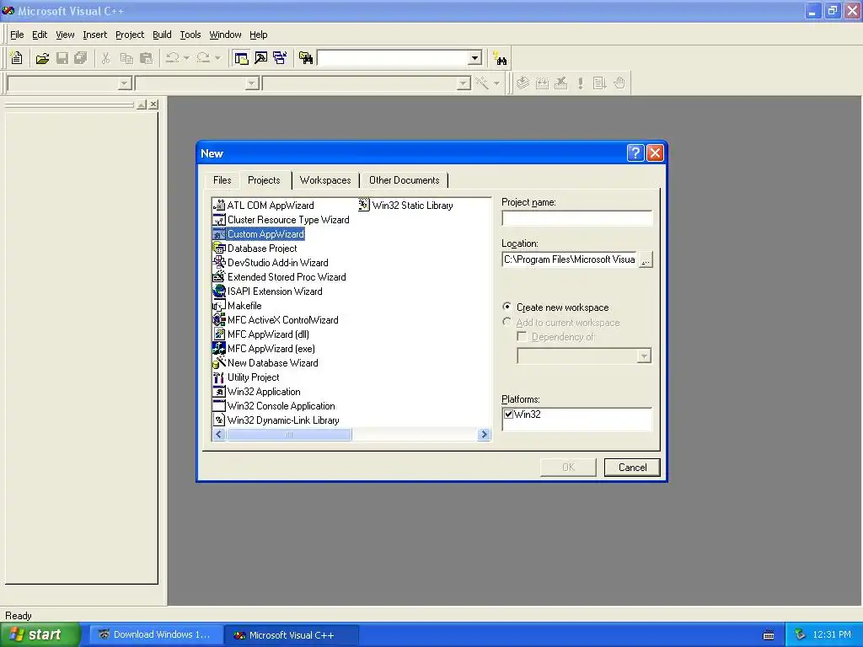863x647 pixels.
Task: Click the Search binoculars toolbar icon
Action: (x=501, y=58)
